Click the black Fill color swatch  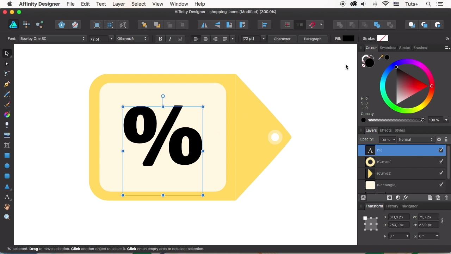click(348, 38)
